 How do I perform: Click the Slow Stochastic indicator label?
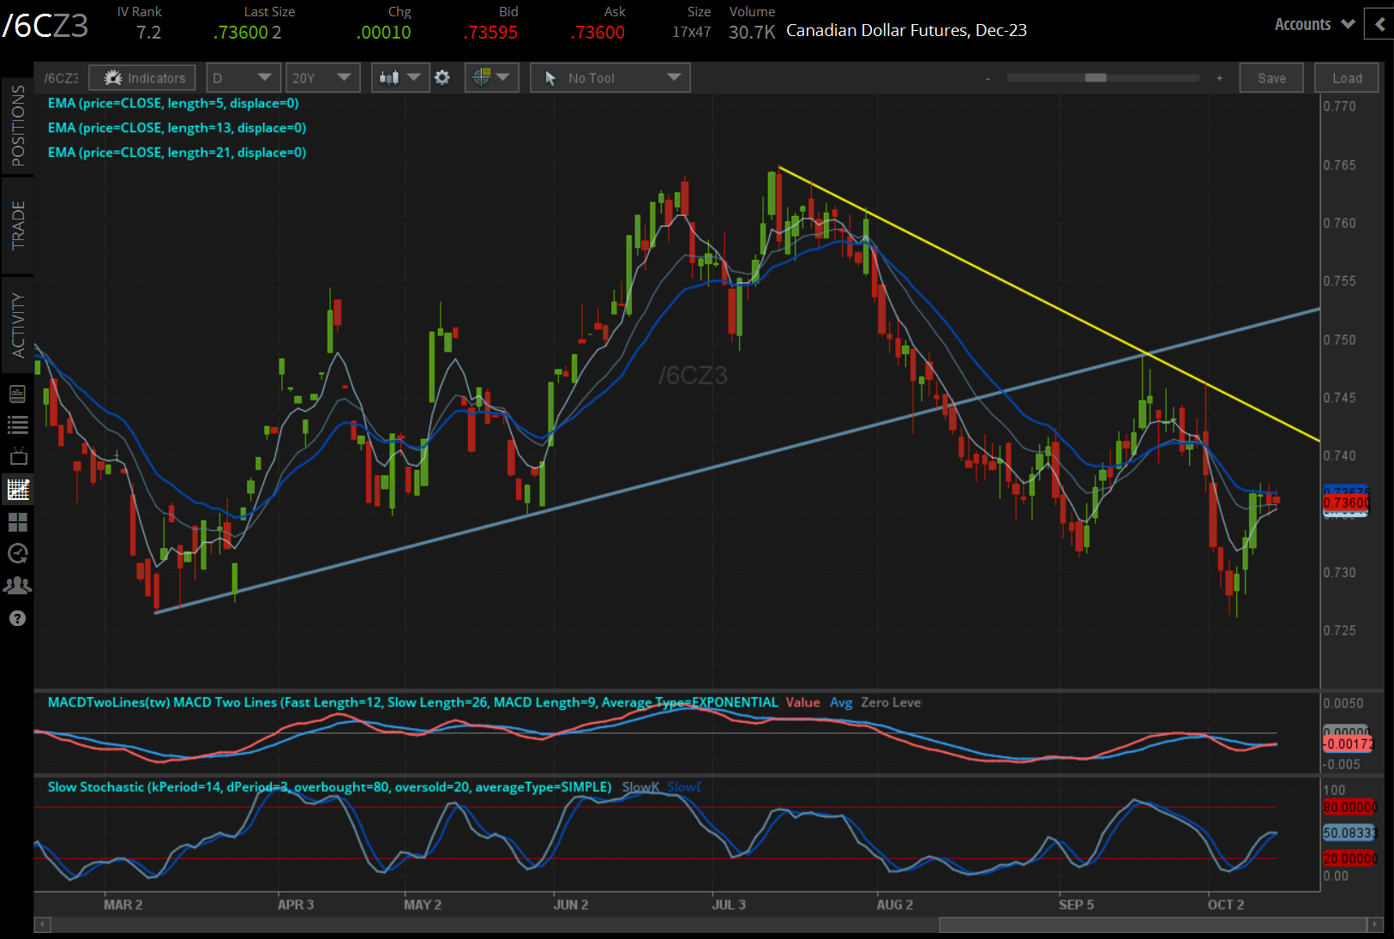coord(330,787)
